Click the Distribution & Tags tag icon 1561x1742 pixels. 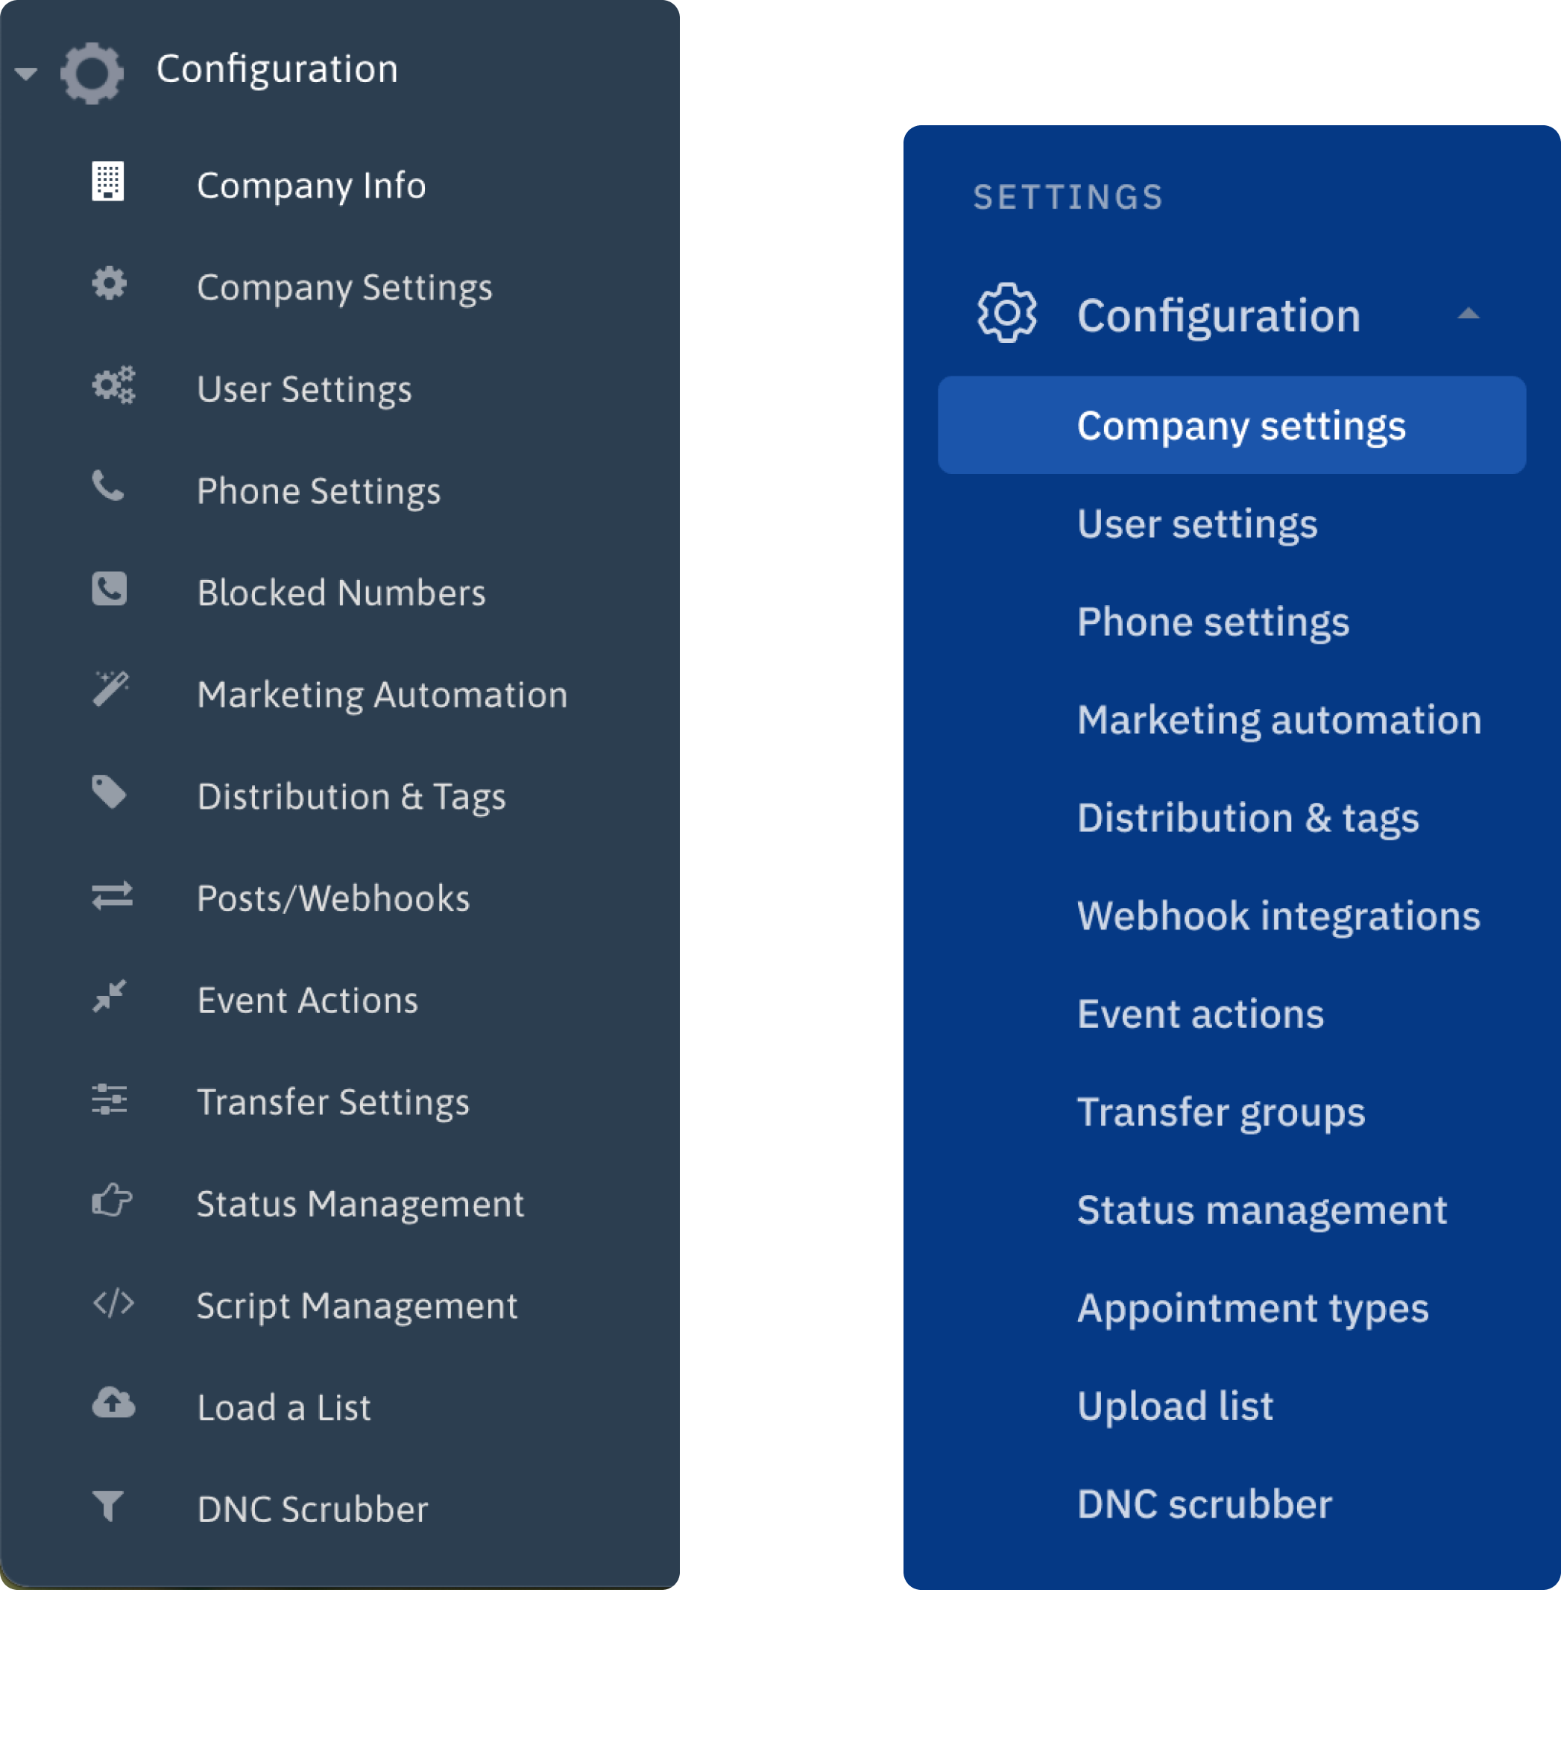pyautogui.click(x=109, y=793)
